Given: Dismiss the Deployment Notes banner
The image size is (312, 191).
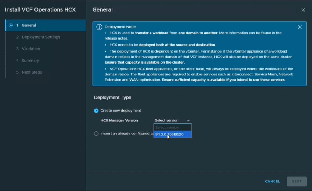Looking at the screenshot, I should pos(300,27).
